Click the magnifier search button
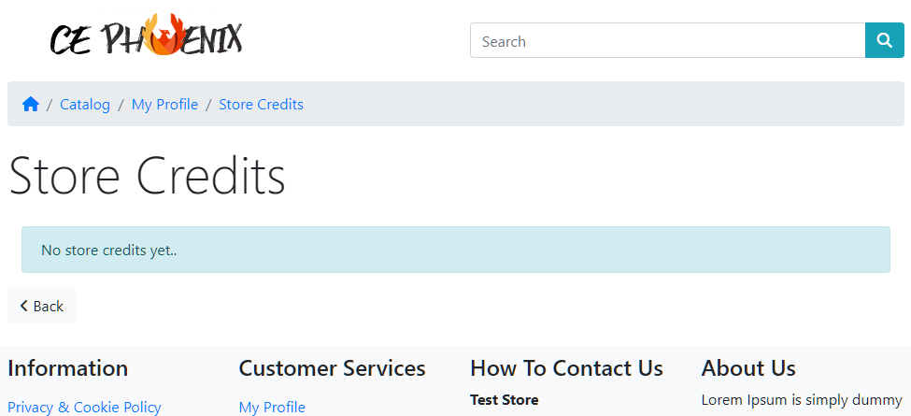Viewport: 911px width, 416px height. pyautogui.click(x=884, y=40)
